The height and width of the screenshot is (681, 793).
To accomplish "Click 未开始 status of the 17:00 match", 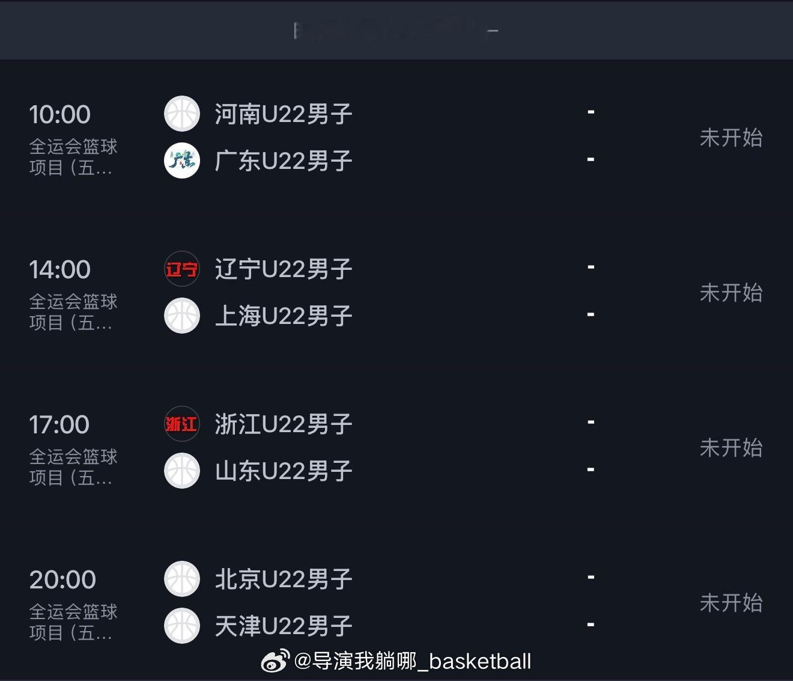I will click(x=731, y=448).
